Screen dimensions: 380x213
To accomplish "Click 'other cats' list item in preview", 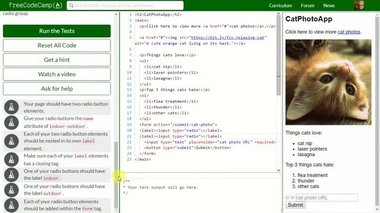I will click(308, 186).
